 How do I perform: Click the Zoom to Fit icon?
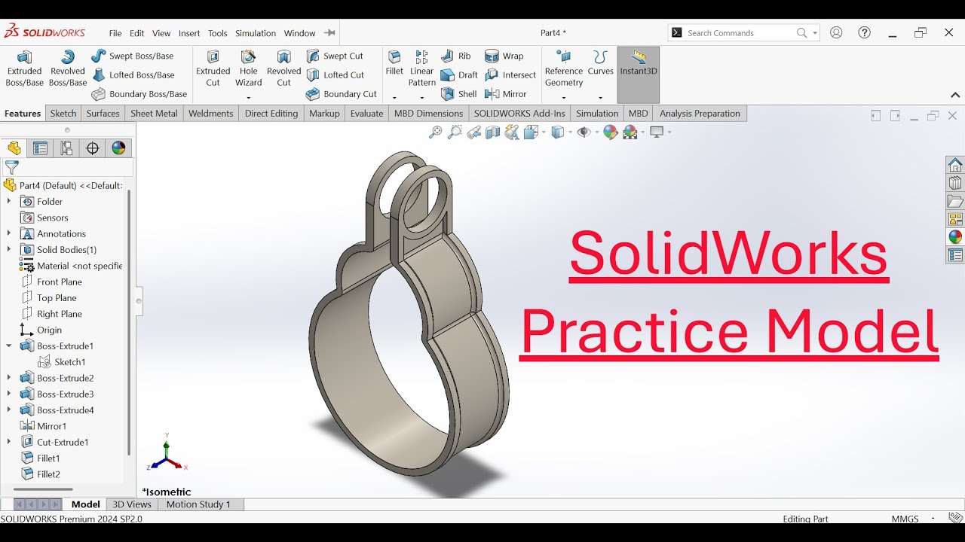435,132
